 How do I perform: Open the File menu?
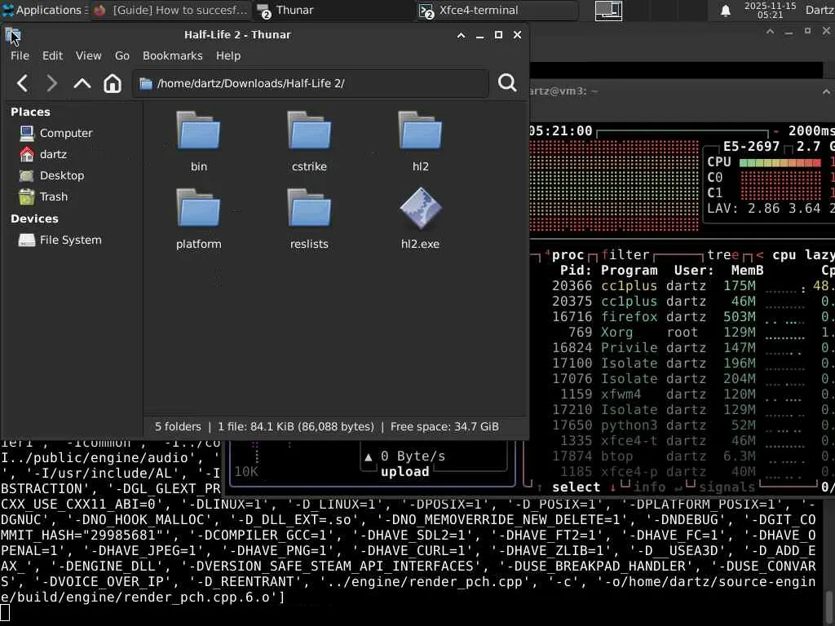(x=20, y=55)
